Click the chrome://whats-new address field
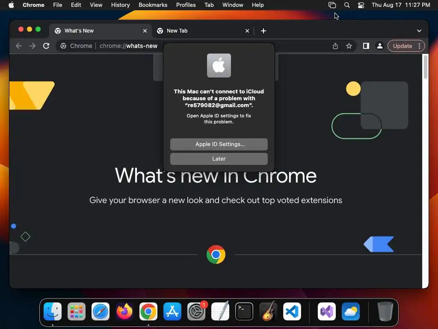438x329 pixels. [128, 46]
